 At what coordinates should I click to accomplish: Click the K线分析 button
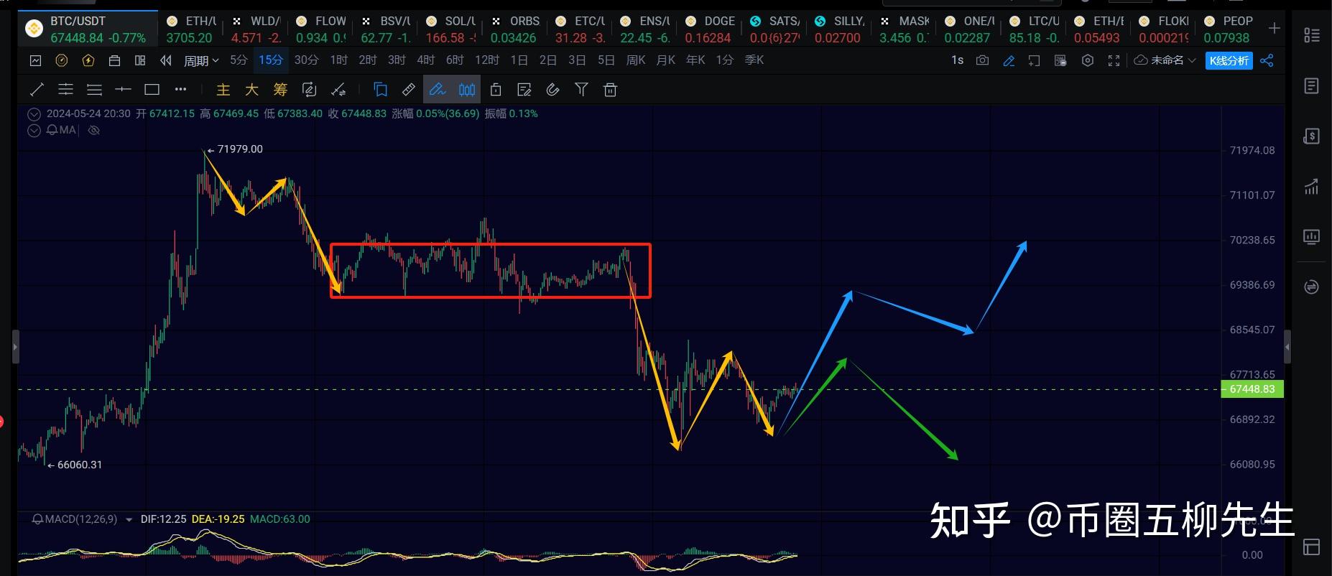tap(1229, 60)
